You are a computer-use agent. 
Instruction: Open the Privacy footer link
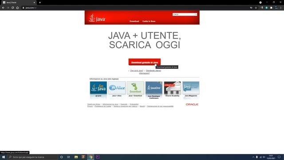pyautogui.click(x=90, y=106)
